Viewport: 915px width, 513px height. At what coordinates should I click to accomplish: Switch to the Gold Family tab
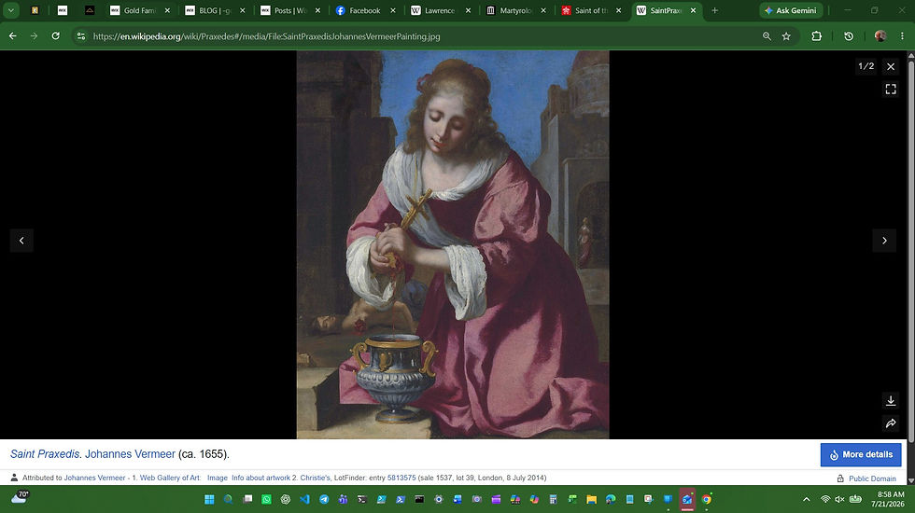tap(139, 10)
